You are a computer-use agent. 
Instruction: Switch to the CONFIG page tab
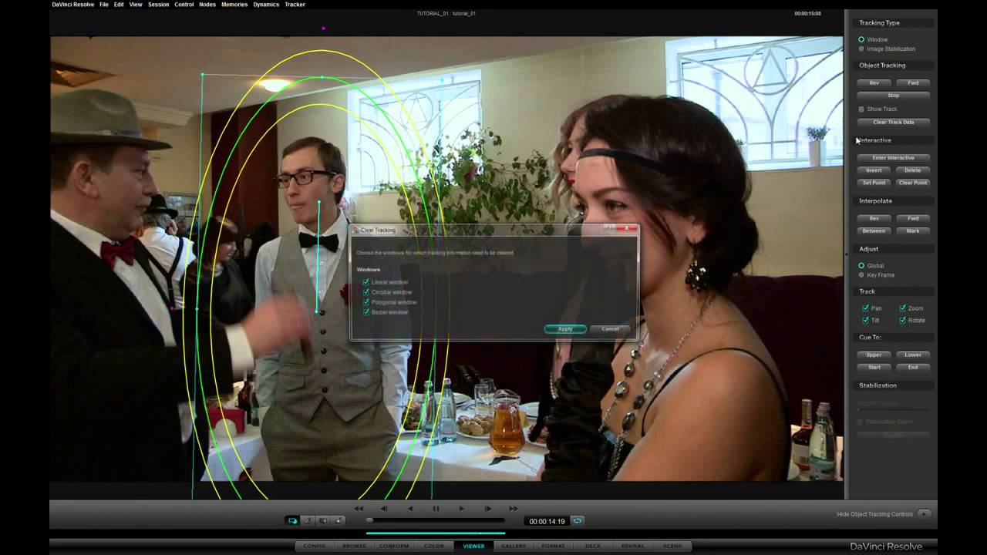[315, 546]
